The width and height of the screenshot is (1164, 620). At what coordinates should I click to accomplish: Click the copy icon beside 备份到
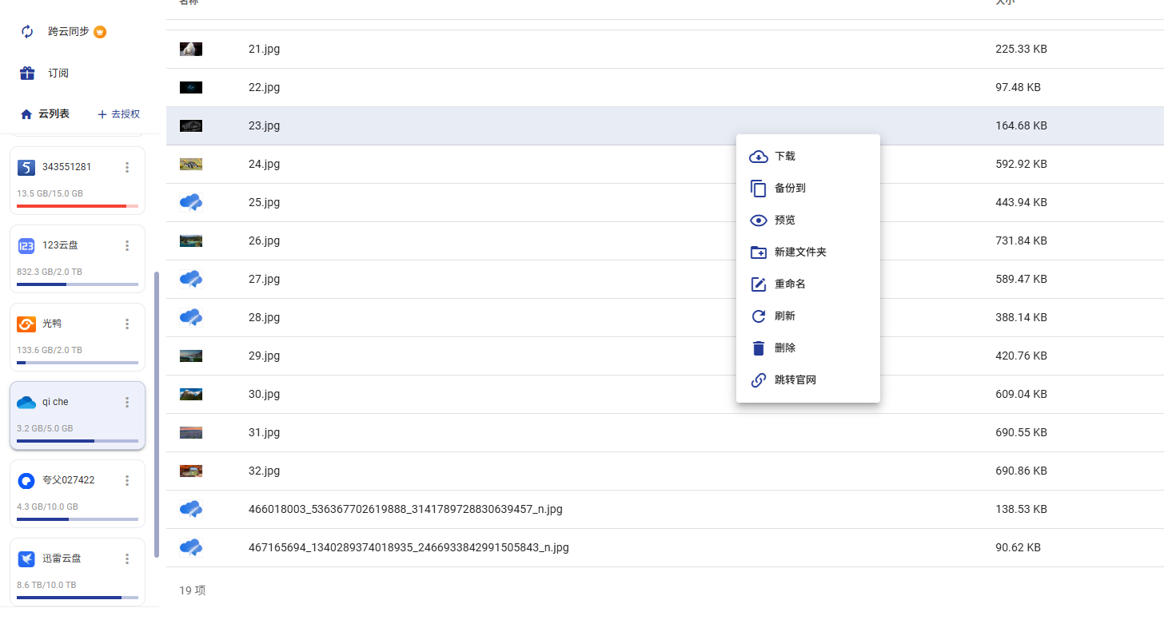[x=759, y=189]
